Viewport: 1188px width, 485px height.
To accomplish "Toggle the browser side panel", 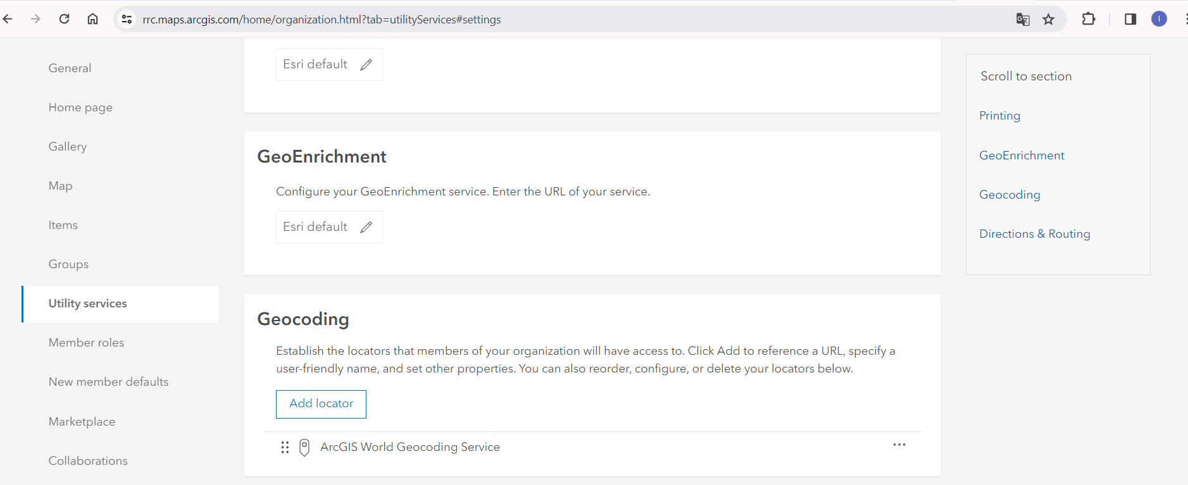I will click(1130, 20).
